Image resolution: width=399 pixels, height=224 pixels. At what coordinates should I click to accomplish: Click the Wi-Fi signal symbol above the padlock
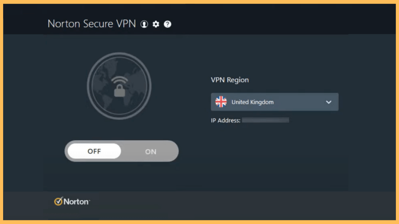119,81
